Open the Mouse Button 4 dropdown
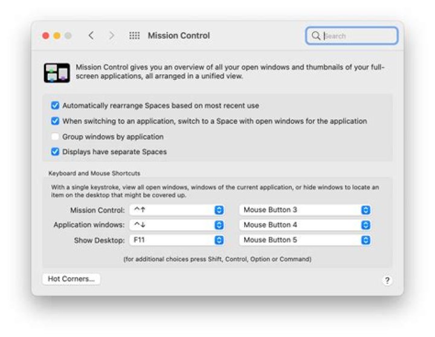 coord(305,225)
